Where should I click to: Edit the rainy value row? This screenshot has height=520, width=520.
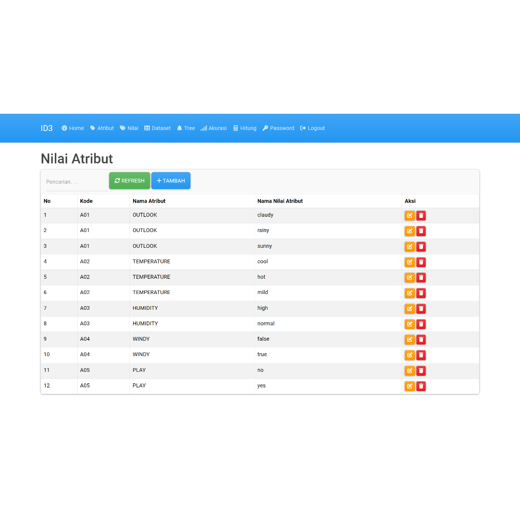[x=410, y=231]
